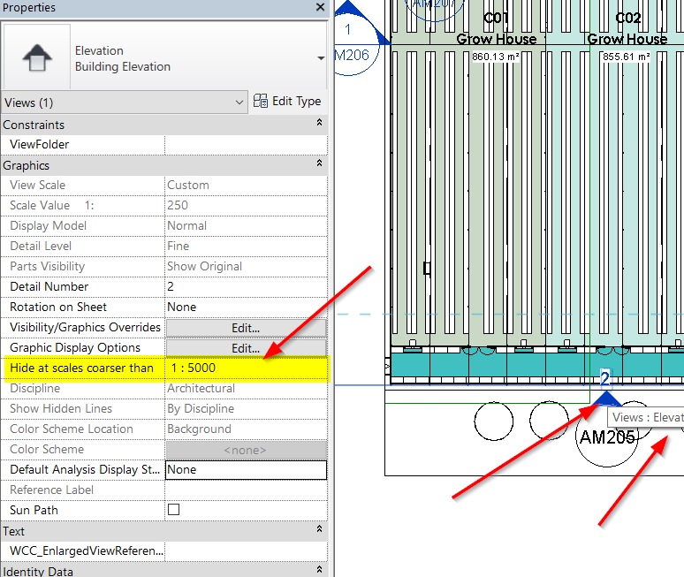Edit Graphic Display Options
Screen dimensions: 684x577
[x=245, y=348]
